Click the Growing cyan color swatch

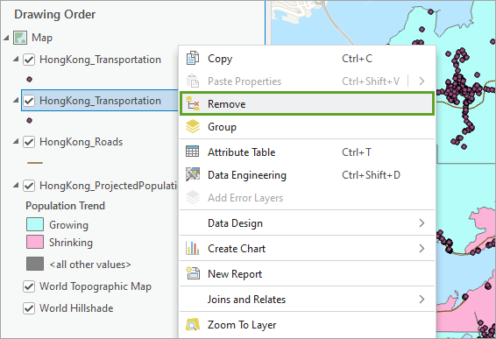(35, 224)
